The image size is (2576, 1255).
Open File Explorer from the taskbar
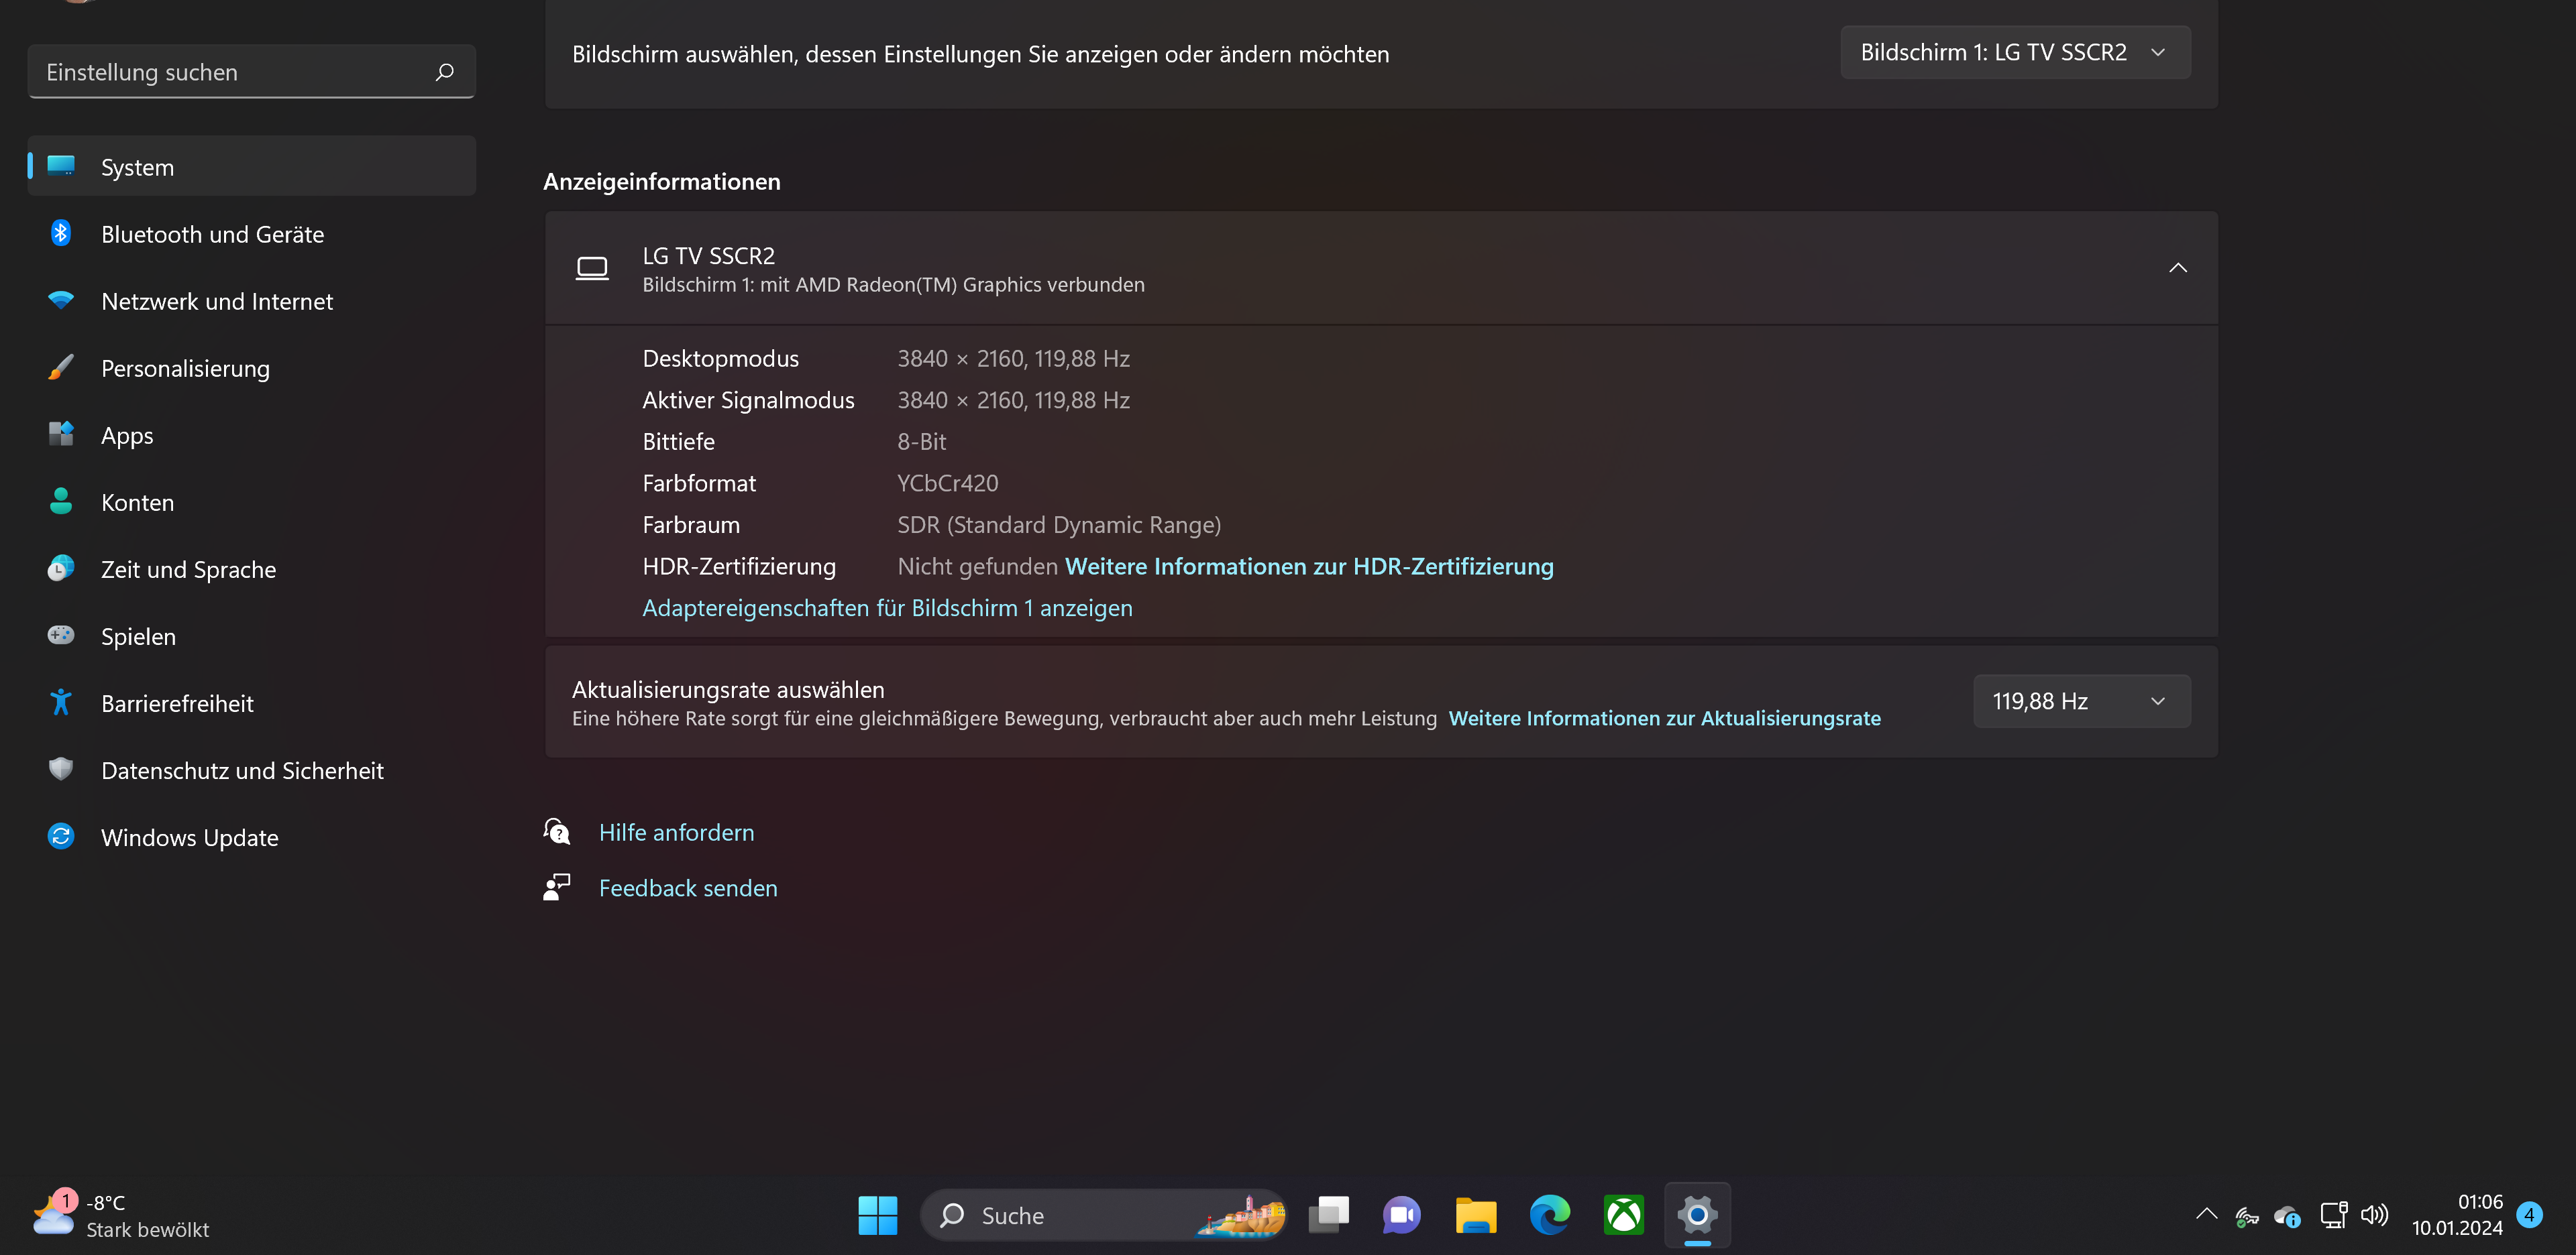coord(1475,1215)
